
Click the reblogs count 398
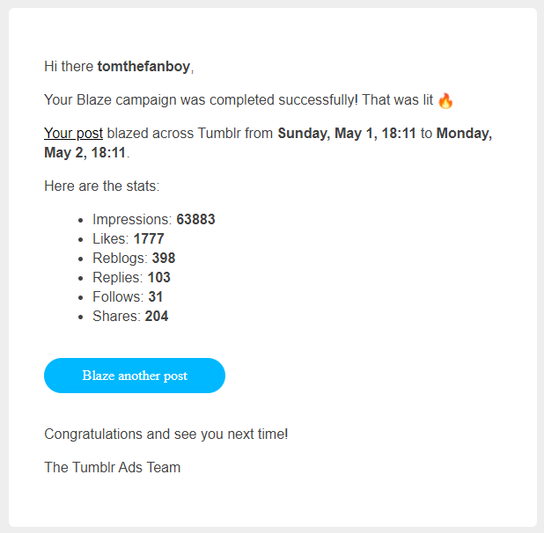(x=164, y=259)
